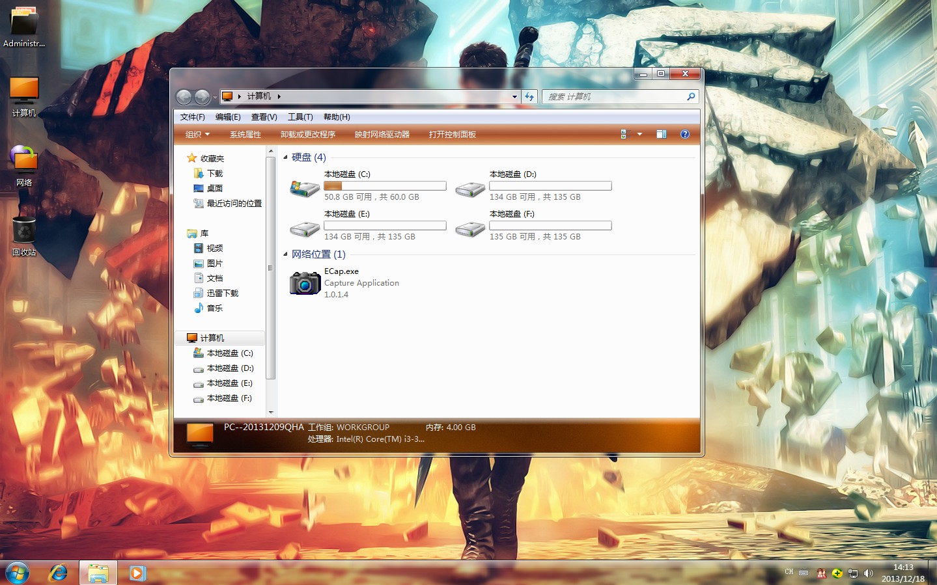Open the Windows Start orb
The height and width of the screenshot is (585, 937).
pos(18,573)
